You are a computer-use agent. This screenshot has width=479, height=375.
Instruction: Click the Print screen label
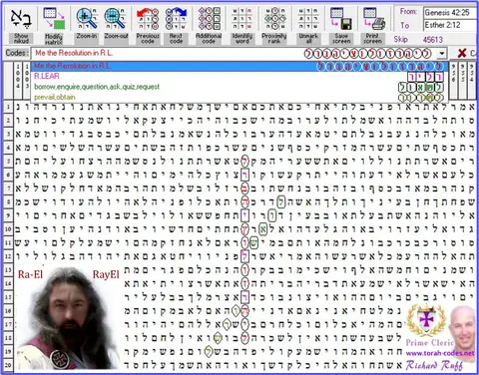pos(372,39)
